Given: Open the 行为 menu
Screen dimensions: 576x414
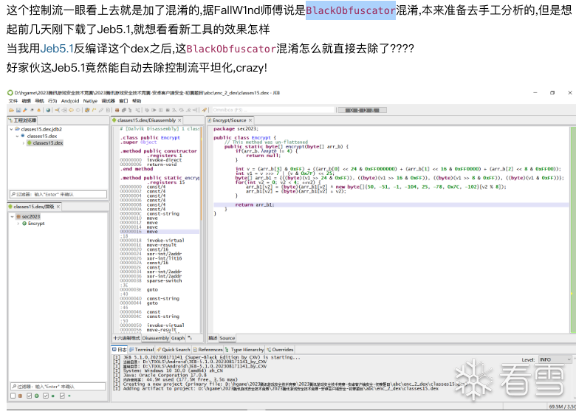Looking at the screenshot, I should [52, 101].
